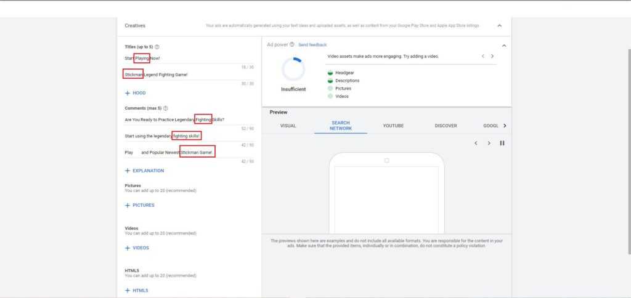Image resolution: width=631 pixels, height=298 pixels.
Task: Open the partially visible GOOGL preview tab
Action: [x=491, y=126]
